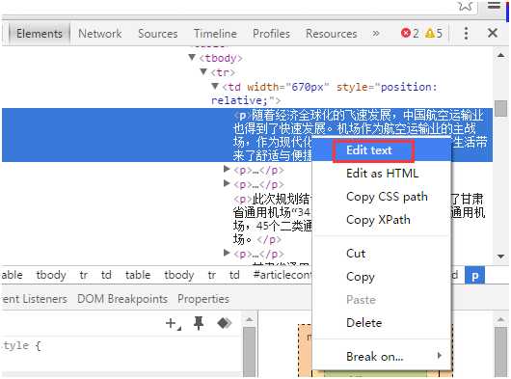511x379 pixels.
Task: Open Properties pane
Action: [x=203, y=299]
